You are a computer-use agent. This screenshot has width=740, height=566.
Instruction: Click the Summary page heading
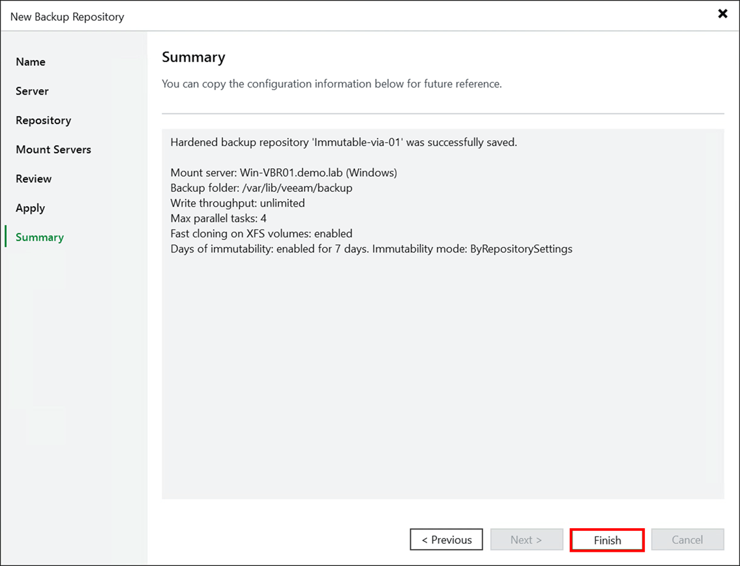click(193, 57)
